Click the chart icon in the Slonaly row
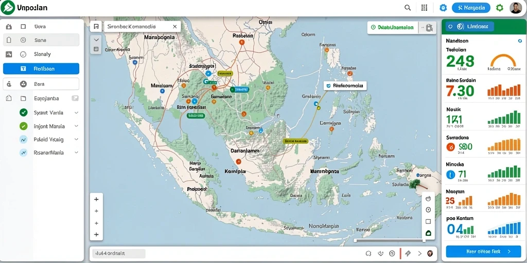 (x=9, y=54)
